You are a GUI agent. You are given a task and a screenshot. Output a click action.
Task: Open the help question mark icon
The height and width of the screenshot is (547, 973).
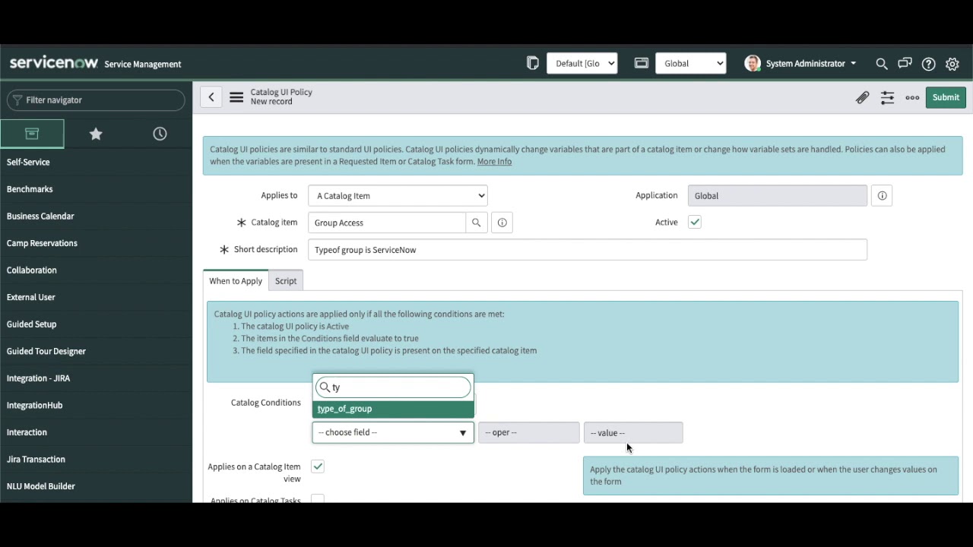point(928,64)
